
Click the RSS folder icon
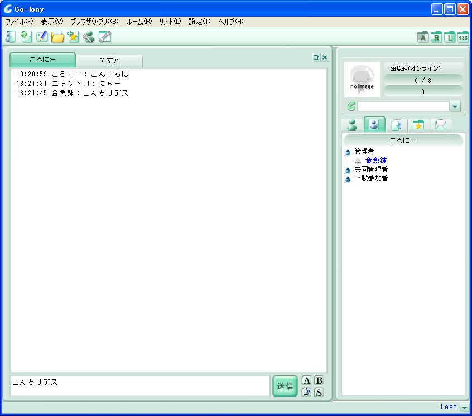click(463, 37)
